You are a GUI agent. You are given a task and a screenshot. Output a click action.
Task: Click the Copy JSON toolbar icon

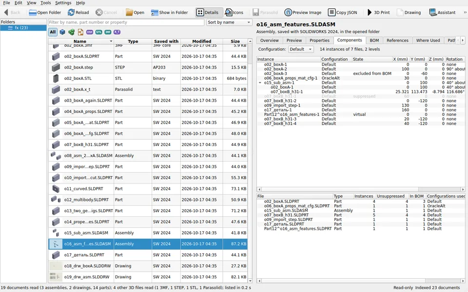[x=331, y=12]
